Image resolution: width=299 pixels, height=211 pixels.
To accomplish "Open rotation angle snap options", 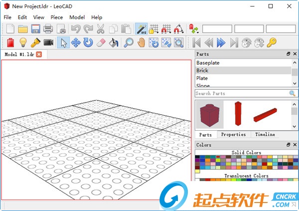I will pos(179,29).
